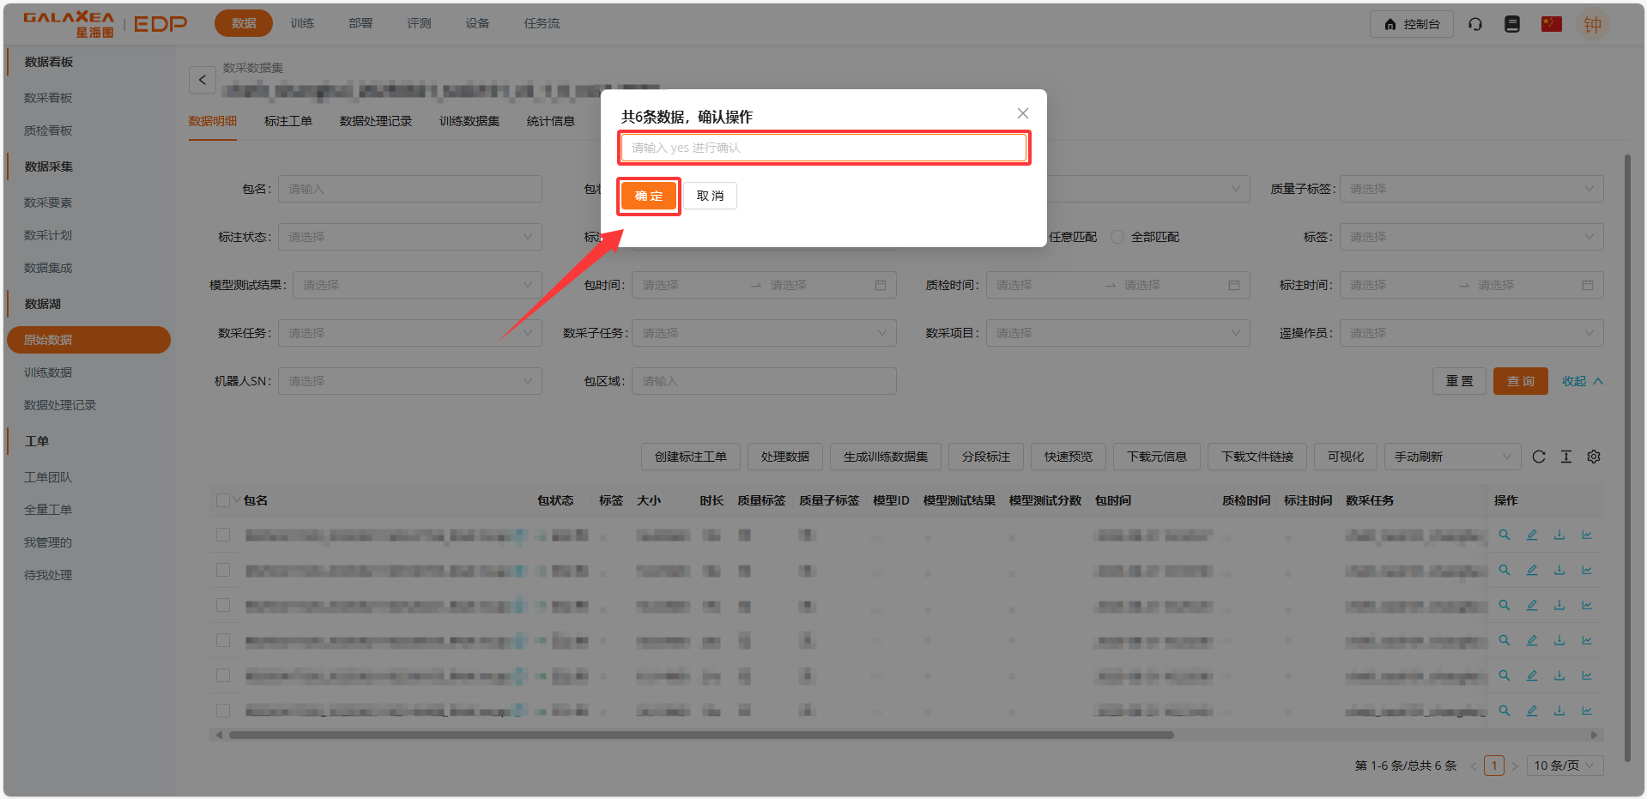This screenshot has height=799, width=1647.
Task: Click the refresh icon above the table
Action: tap(1538, 457)
